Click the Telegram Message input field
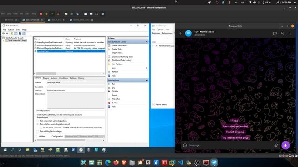The image size is (298, 167). (x=230, y=145)
